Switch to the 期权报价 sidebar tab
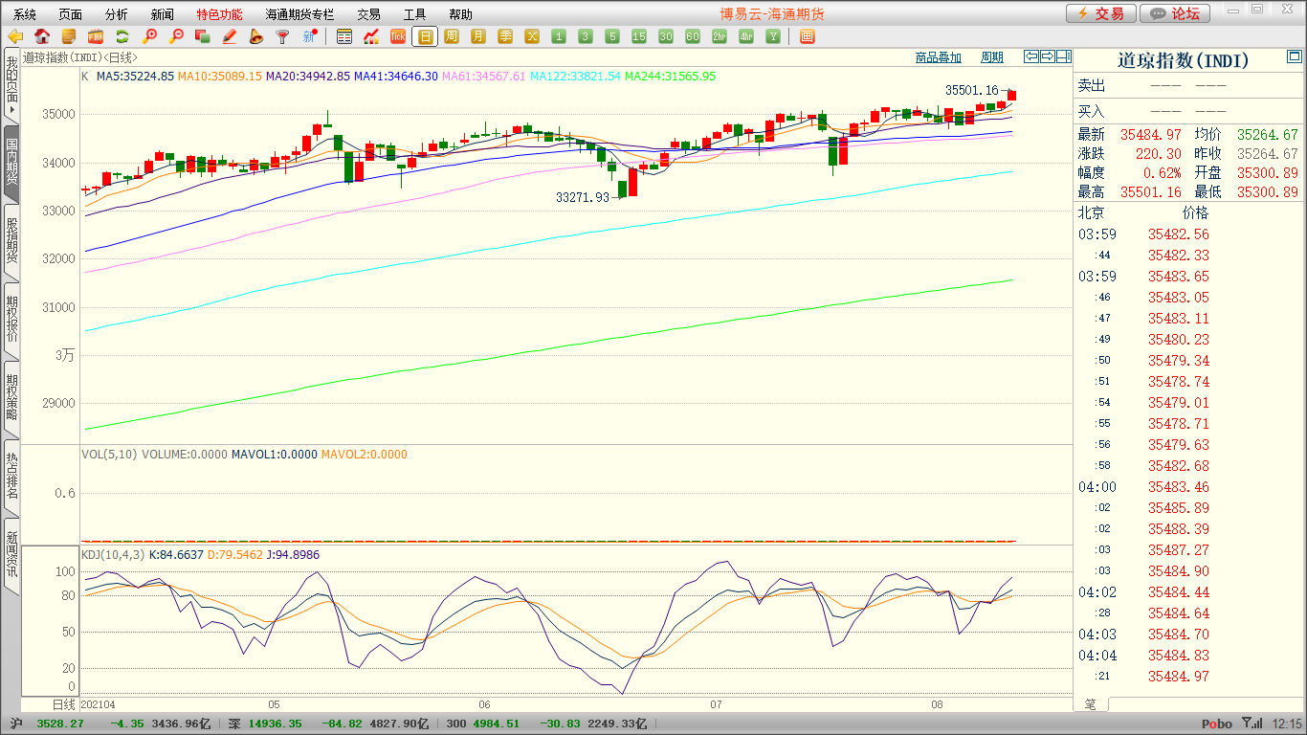This screenshot has width=1307, height=735. [x=11, y=319]
